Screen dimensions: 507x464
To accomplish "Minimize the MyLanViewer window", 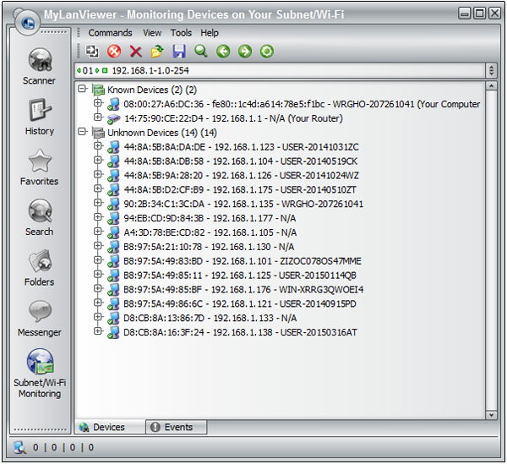I will tap(464, 14).
